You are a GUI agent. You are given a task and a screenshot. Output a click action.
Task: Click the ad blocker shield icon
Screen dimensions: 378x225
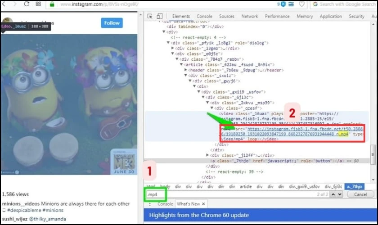pos(283,4)
